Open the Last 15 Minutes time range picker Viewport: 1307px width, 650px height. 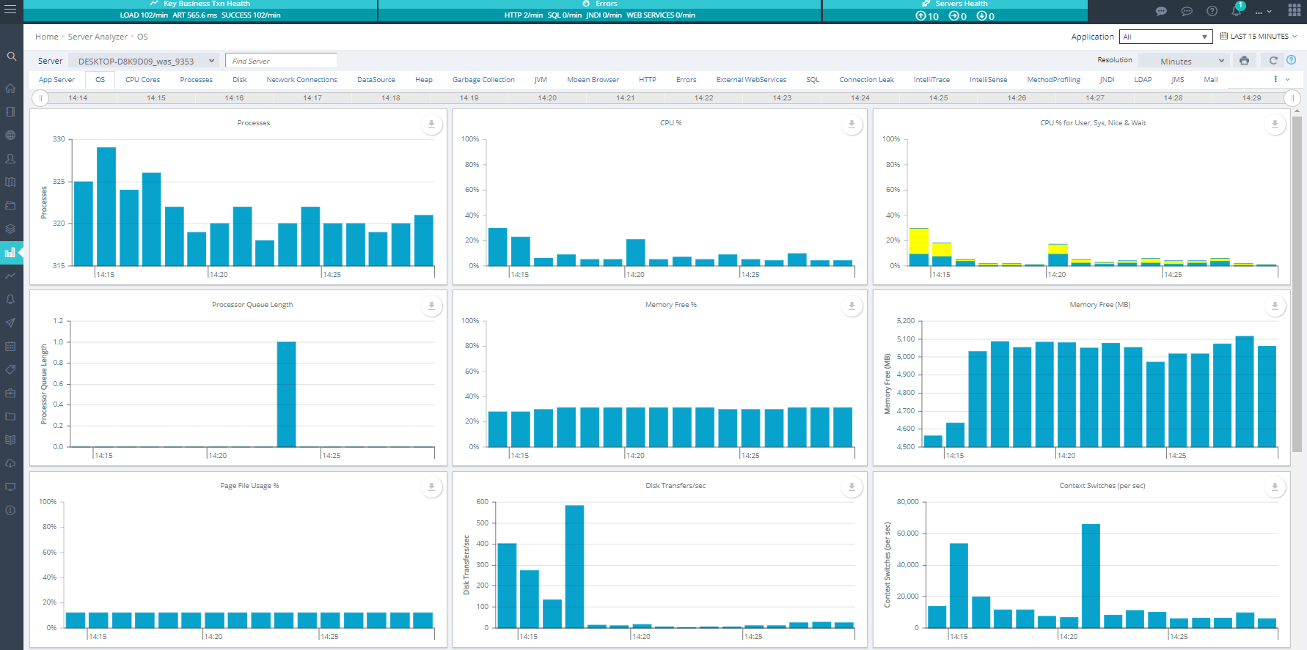(x=1259, y=37)
